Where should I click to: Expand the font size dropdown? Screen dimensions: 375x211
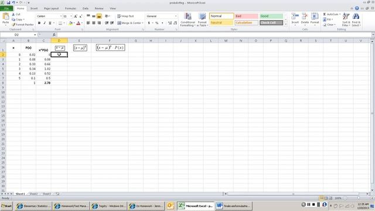(71, 16)
